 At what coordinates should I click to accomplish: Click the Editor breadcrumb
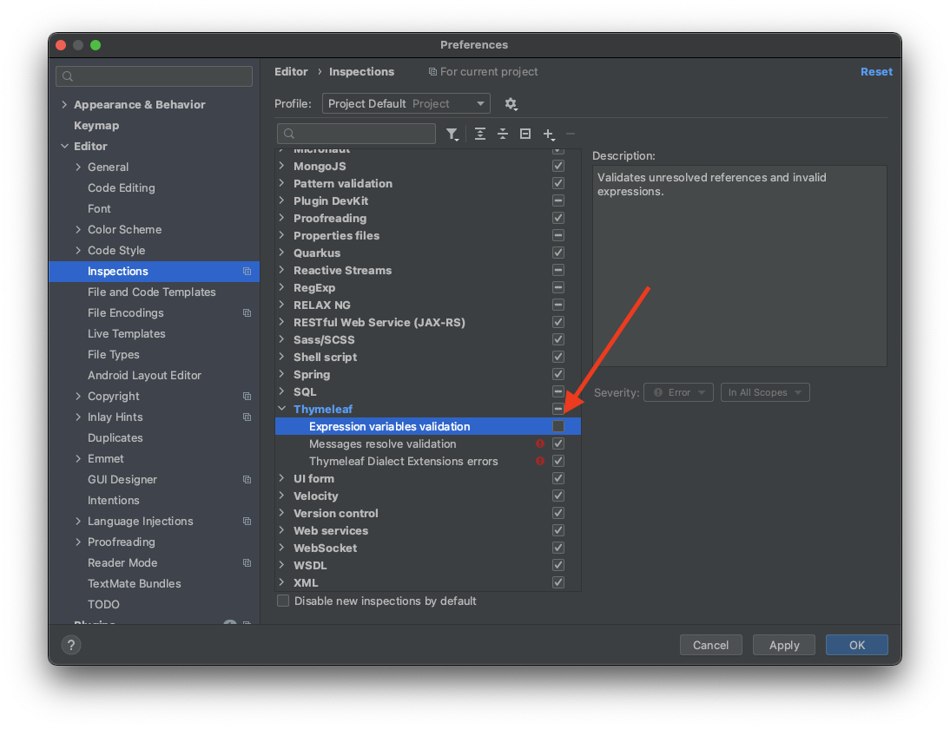pyautogui.click(x=291, y=71)
